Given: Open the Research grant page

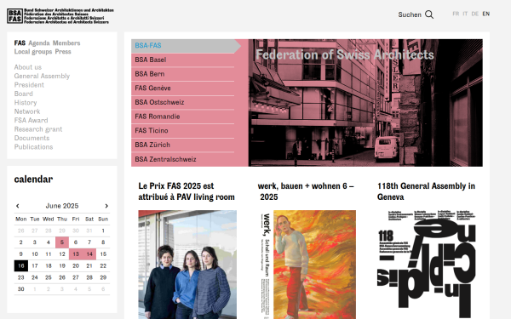Looking at the screenshot, I should [38, 129].
